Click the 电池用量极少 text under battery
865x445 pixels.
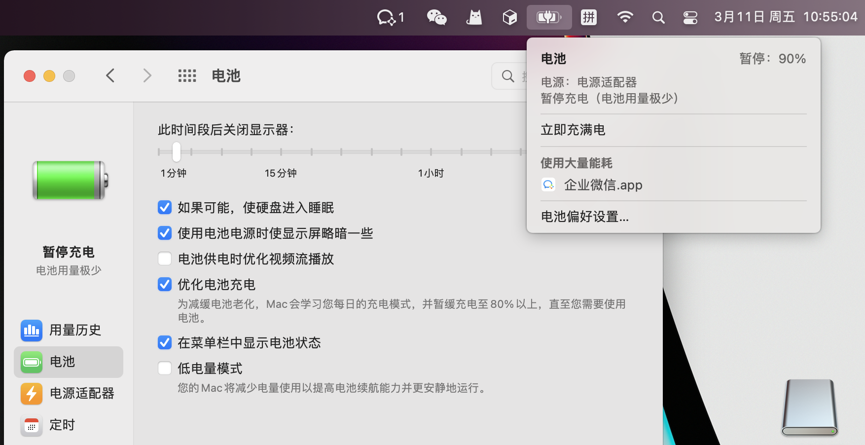pyautogui.click(x=69, y=270)
